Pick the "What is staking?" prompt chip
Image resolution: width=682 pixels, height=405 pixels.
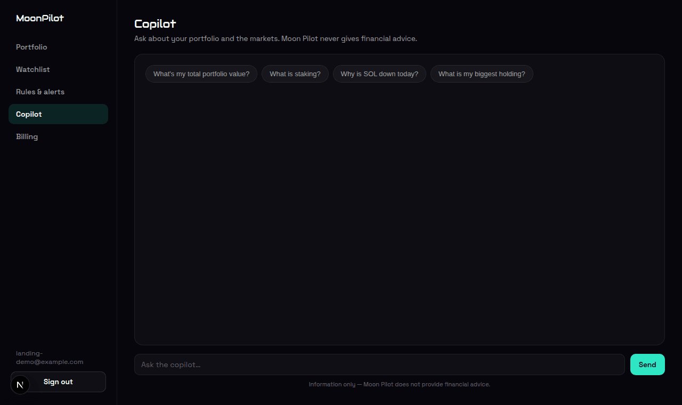pos(295,74)
